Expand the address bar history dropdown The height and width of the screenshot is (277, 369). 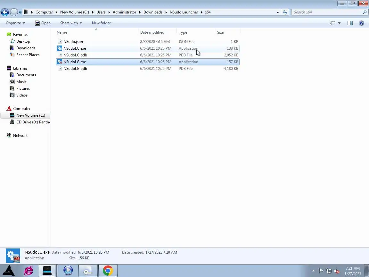tap(278, 12)
